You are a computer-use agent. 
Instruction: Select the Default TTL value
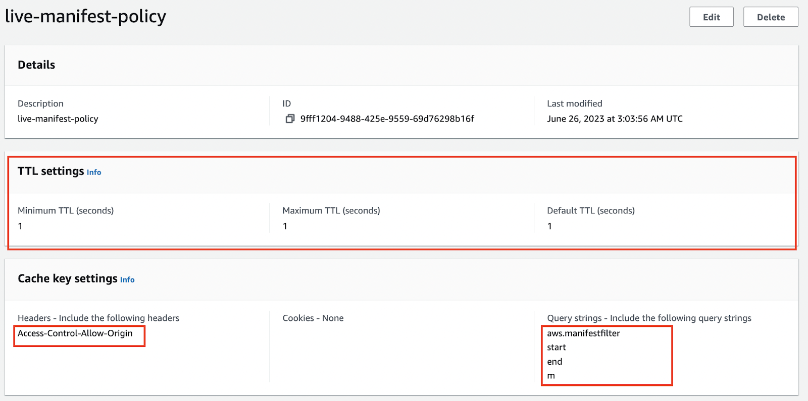point(549,226)
